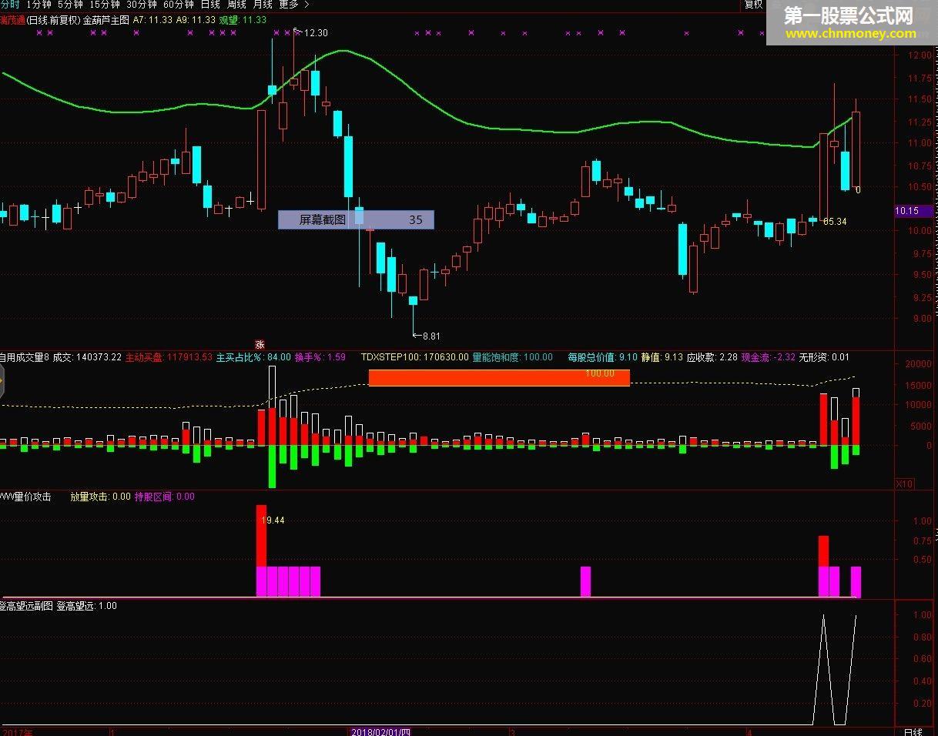Click the 登高望远副图 indicator name
The image size is (938, 736).
pos(27,606)
